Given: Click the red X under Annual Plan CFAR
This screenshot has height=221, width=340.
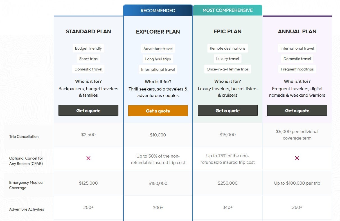Looking at the screenshot, I should coord(297,158).
